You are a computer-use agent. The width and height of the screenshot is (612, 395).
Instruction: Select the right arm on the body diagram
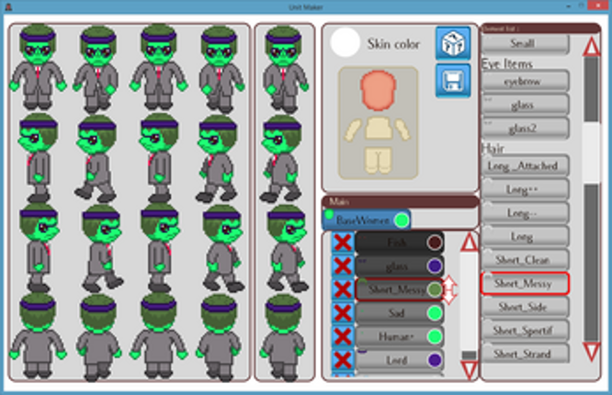click(402, 130)
